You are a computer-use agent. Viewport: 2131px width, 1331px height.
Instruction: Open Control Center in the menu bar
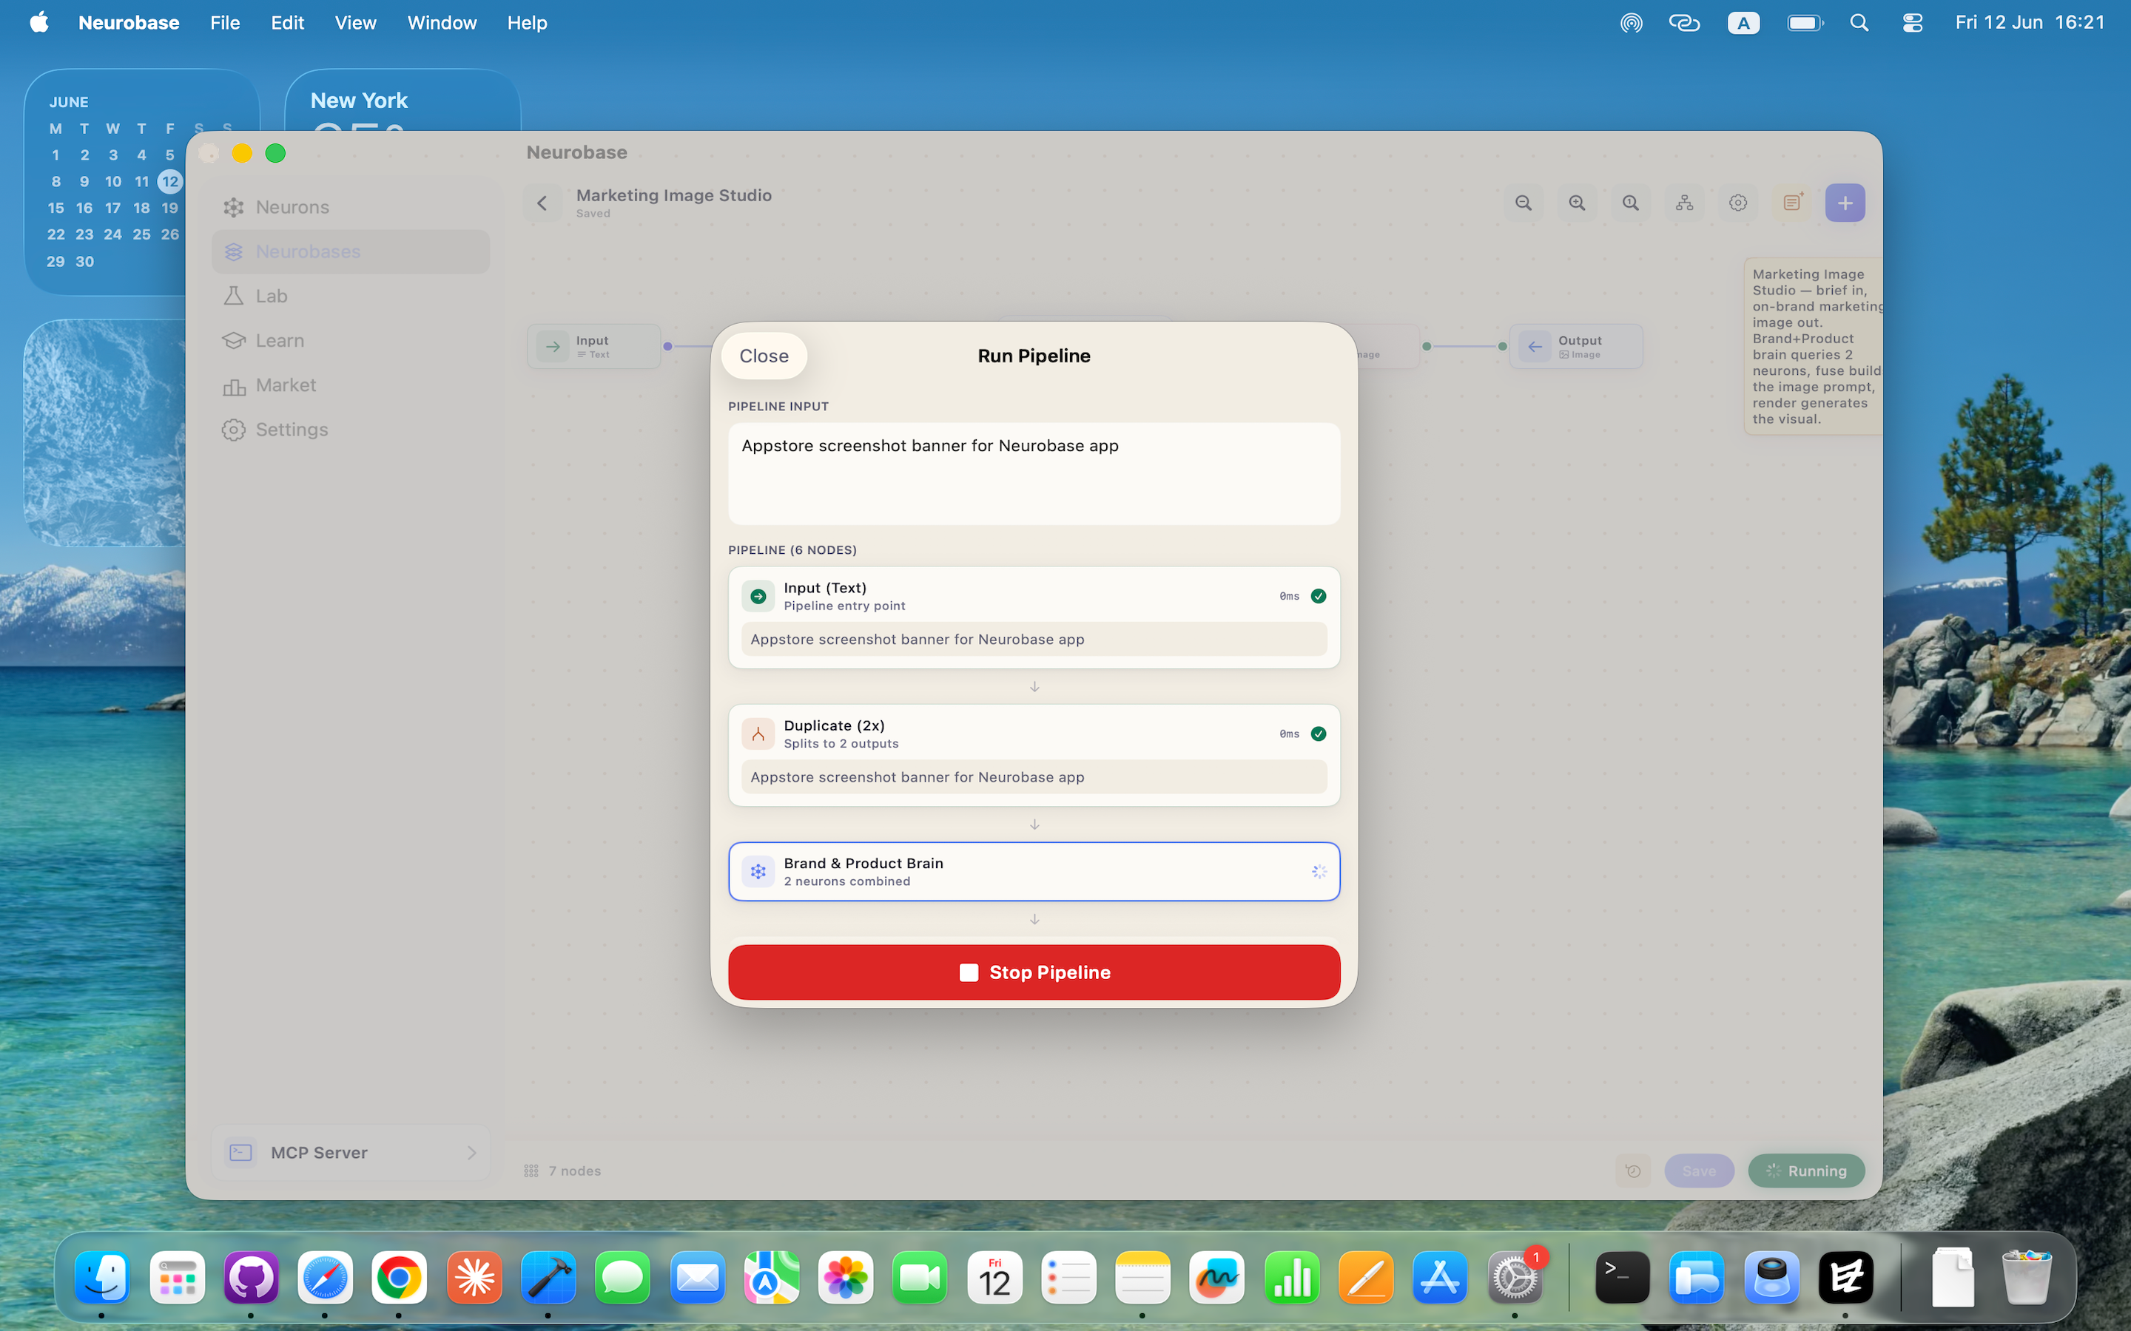point(1912,23)
